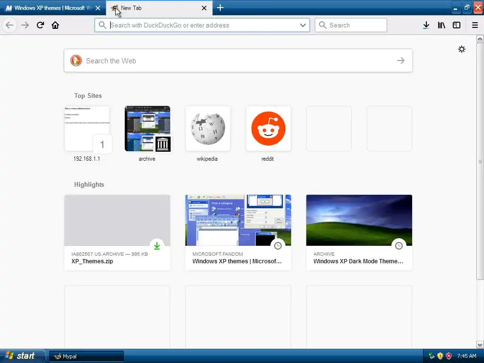Reload the current page
Image resolution: width=484 pixels, height=363 pixels.
click(40, 25)
